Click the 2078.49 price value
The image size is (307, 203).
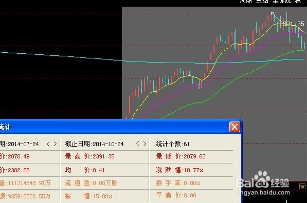(x=19, y=156)
